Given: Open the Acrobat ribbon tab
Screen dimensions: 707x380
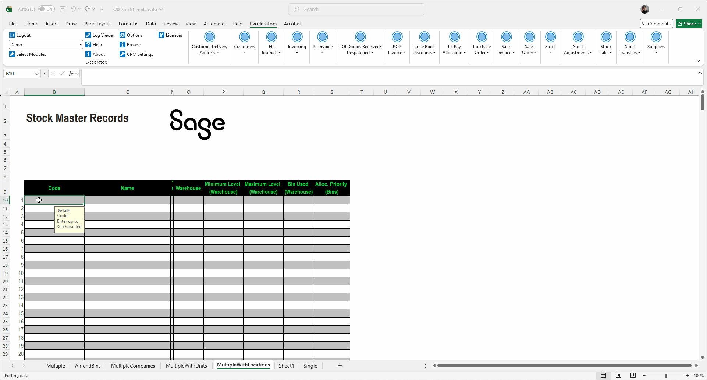Looking at the screenshot, I should tap(292, 24).
